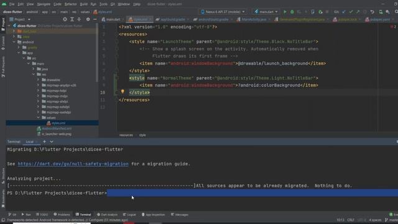Image resolution: width=398 pixels, height=224 pixels.
Task: Add new terminal session with plus icon
Action: [44, 142]
